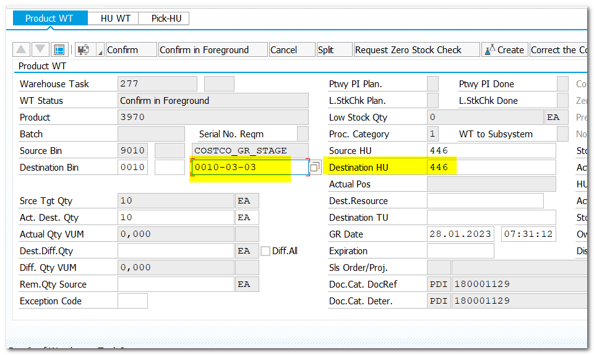Switch to the HU WT tab

tap(115, 19)
